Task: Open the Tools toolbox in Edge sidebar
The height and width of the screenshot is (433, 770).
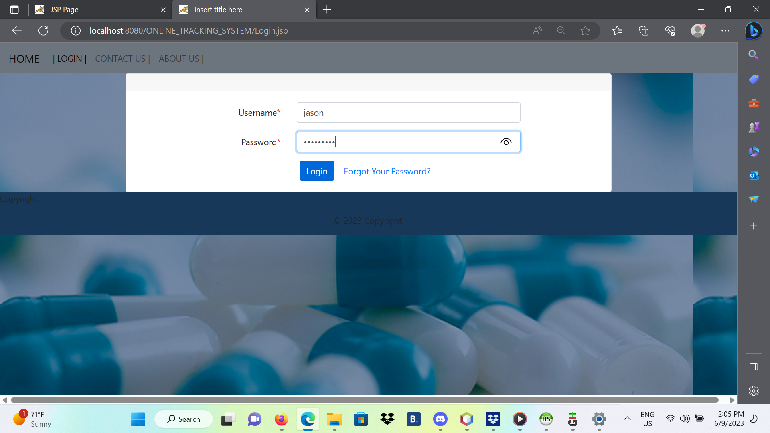Action: tap(753, 103)
